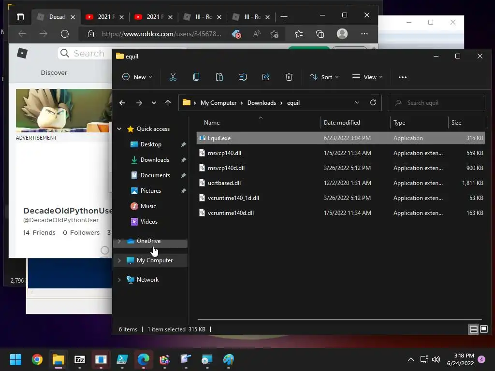This screenshot has width=495, height=371.
Task: Open a new tab in Edge
Action: pyautogui.click(x=284, y=17)
